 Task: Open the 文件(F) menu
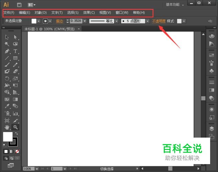(9, 13)
